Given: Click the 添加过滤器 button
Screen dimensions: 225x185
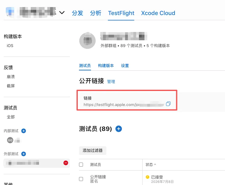Looking at the screenshot, I should pos(93,151).
